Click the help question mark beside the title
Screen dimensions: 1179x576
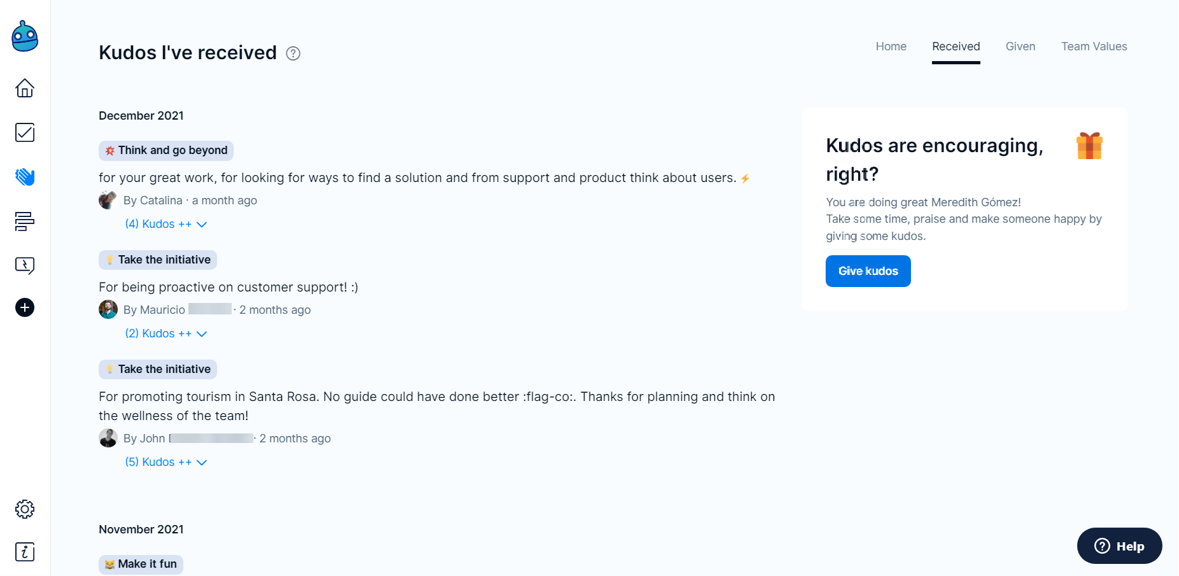pyautogui.click(x=293, y=53)
